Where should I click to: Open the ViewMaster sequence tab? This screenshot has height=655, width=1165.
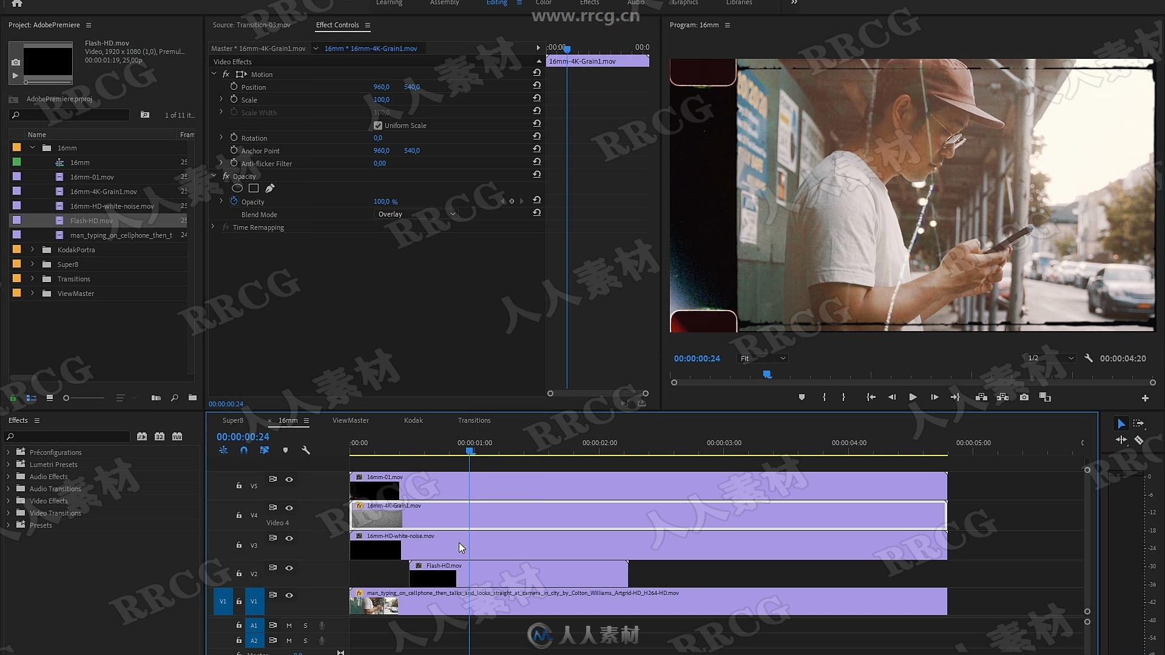pyautogui.click(x=351, y=420)
